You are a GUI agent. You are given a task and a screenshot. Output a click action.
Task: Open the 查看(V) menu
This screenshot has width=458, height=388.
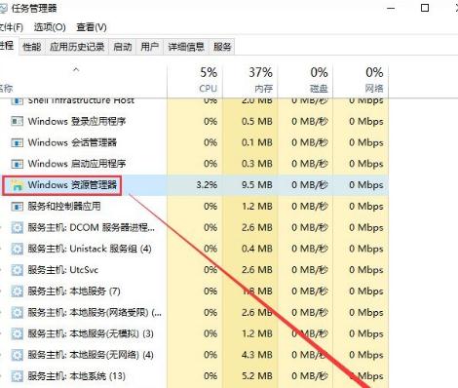92,27
